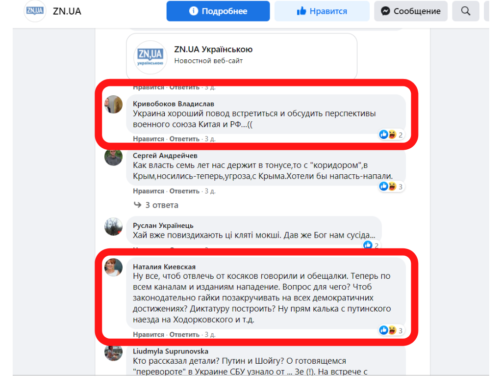The image size is (502, 377).
Task: Open the search magnifier icon
Action: tap(466, 11)
